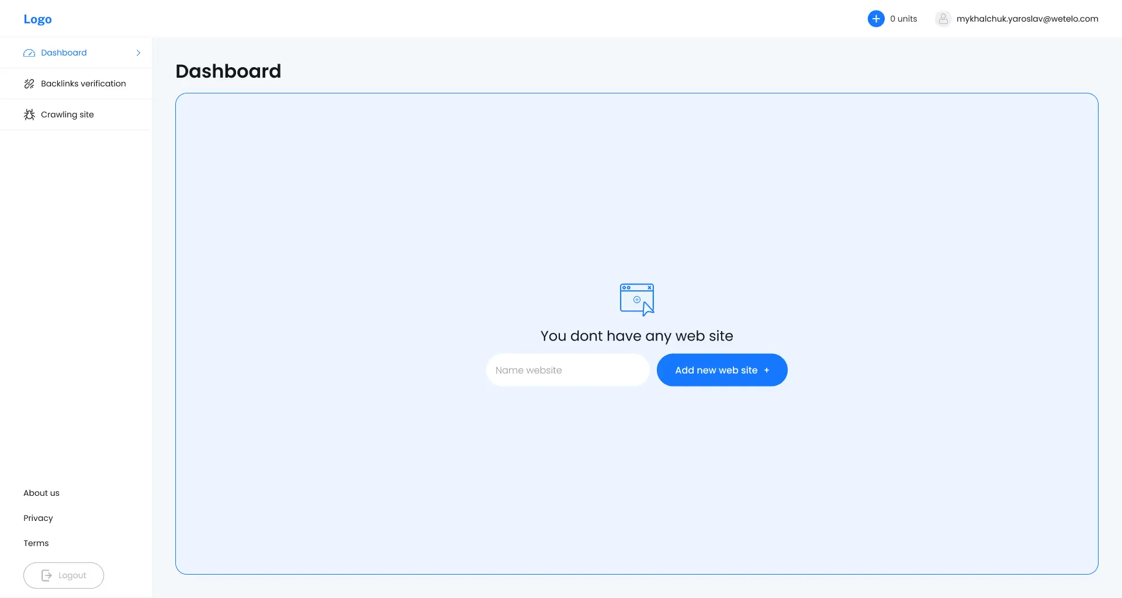Open the Privacy page
The height and width of the screenshot is (598, 1122).
pos(38,518)
